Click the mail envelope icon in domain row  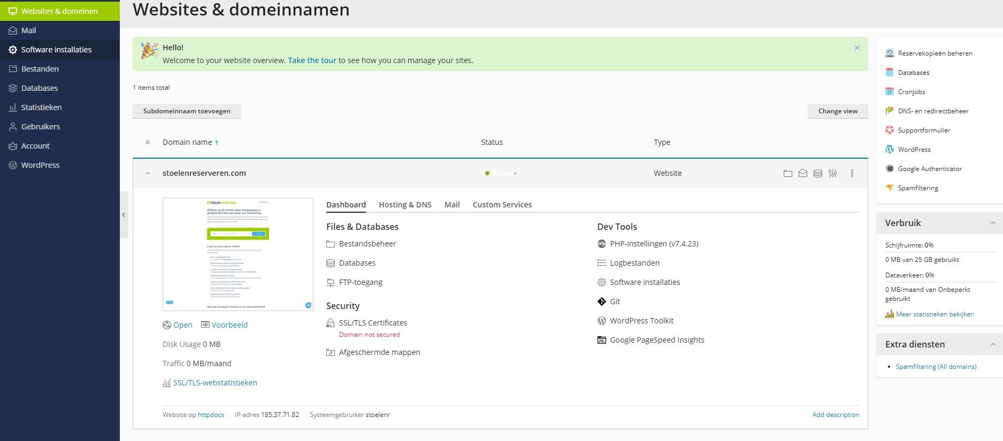click(802, 173)
